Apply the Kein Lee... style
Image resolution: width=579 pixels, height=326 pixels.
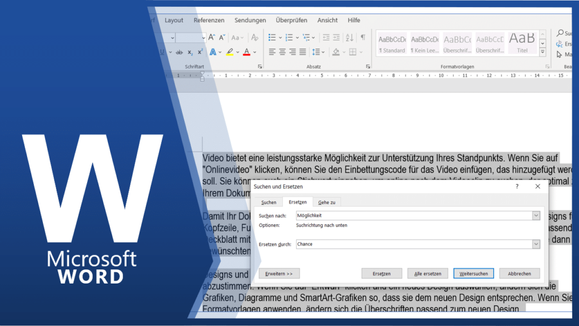pyautogui.click(x=425, y=43)
